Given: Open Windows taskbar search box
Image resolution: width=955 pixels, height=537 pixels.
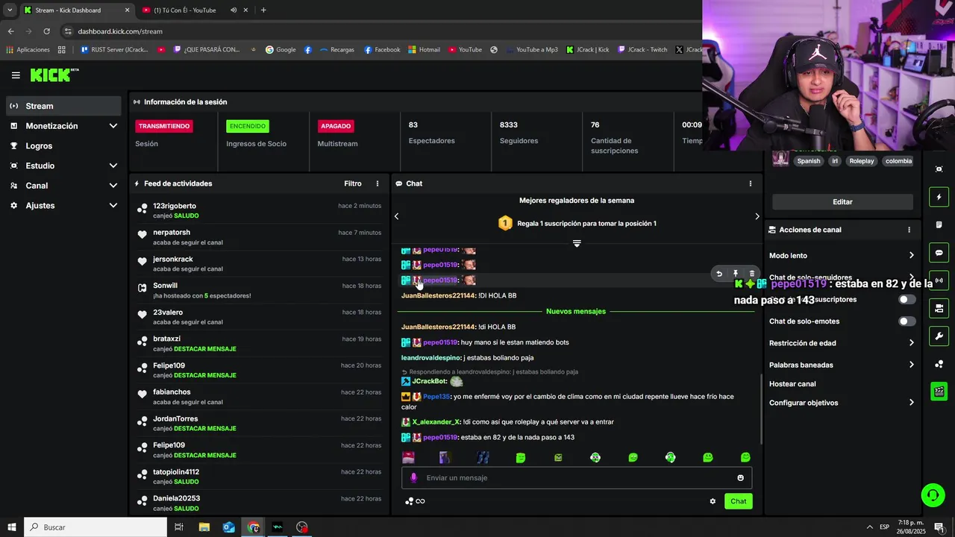Looking at the screenshot, I should click(95, 527).
